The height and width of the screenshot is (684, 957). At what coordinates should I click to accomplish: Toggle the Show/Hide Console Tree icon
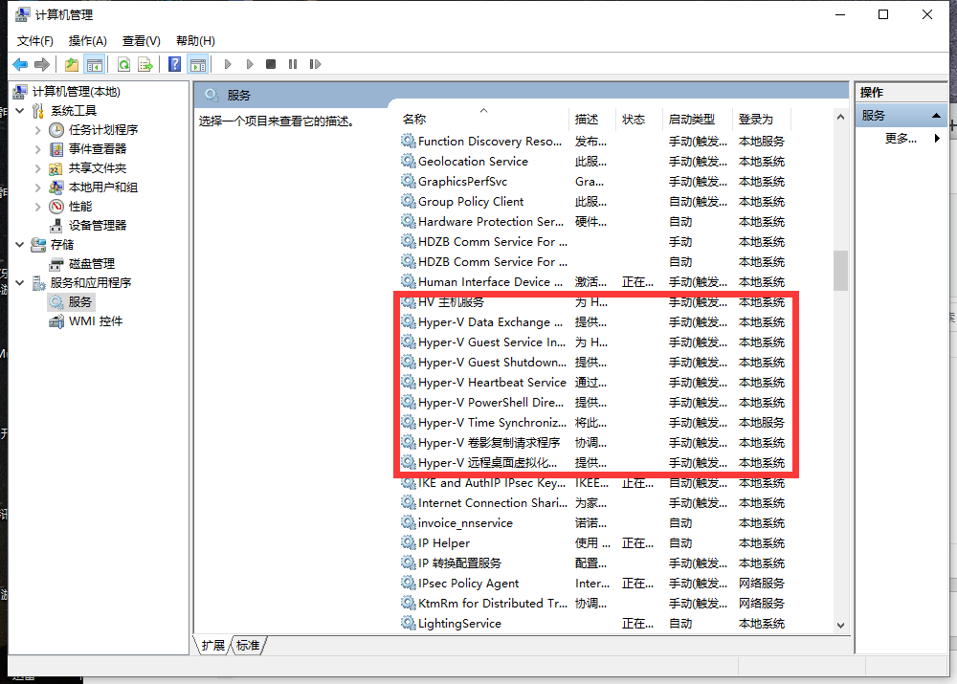(x=94, y=64)
